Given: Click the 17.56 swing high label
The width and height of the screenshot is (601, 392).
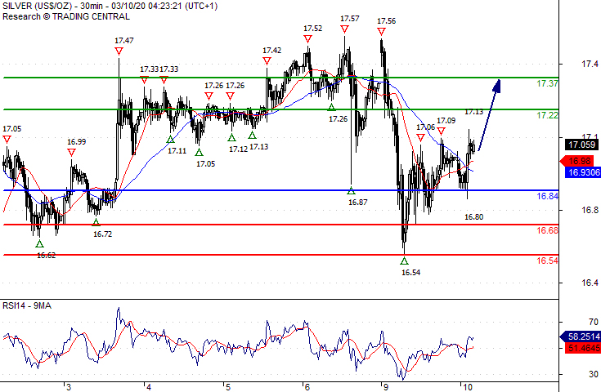Looking at the screenshot, I should coord(386,21).
